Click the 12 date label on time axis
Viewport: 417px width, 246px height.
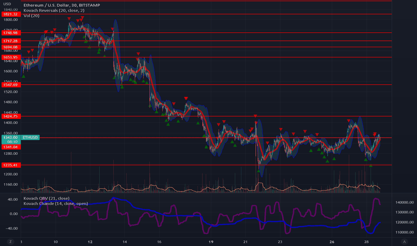pos(90,242)
